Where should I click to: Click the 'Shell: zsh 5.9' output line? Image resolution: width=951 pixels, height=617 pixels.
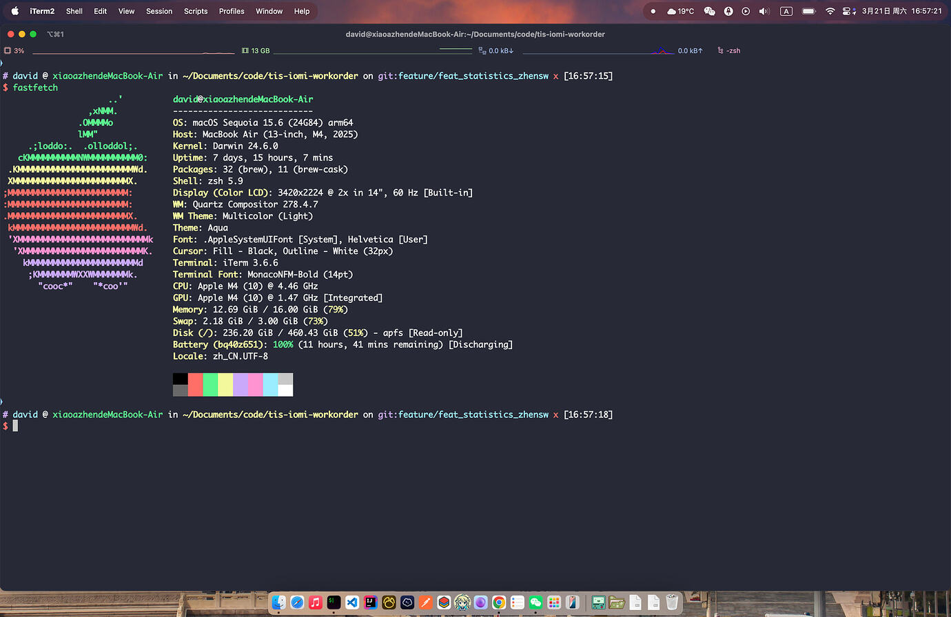[208, 181]
